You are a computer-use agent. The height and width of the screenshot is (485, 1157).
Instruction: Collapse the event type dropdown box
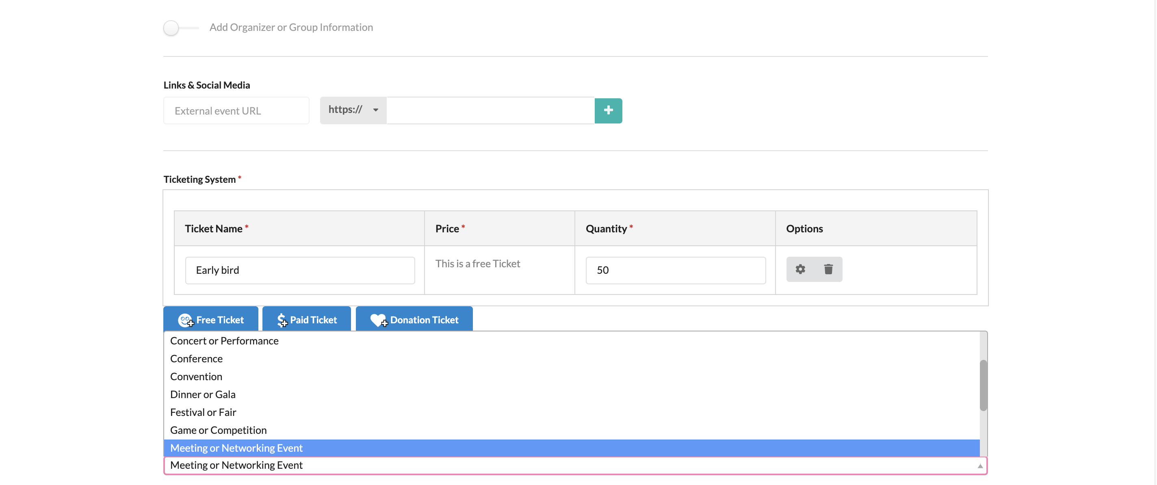[x=575, y=466]
